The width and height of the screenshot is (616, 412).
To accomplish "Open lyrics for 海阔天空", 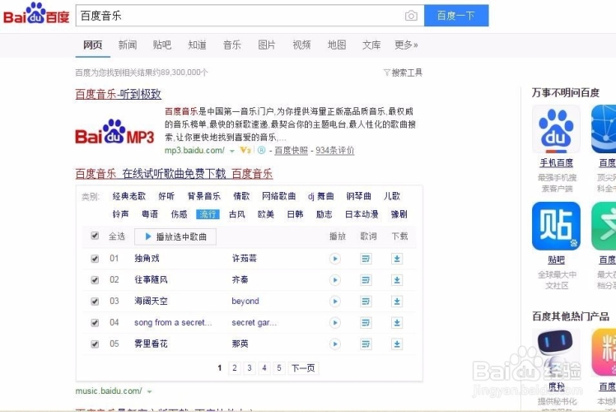I will pos(366,301).
